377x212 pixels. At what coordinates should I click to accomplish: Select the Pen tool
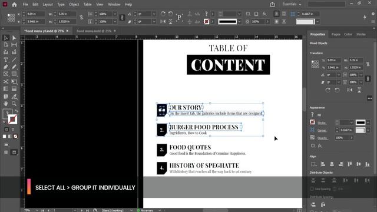(6, 67)
